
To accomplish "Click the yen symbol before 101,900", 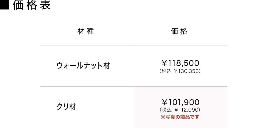I will point(164,102).
